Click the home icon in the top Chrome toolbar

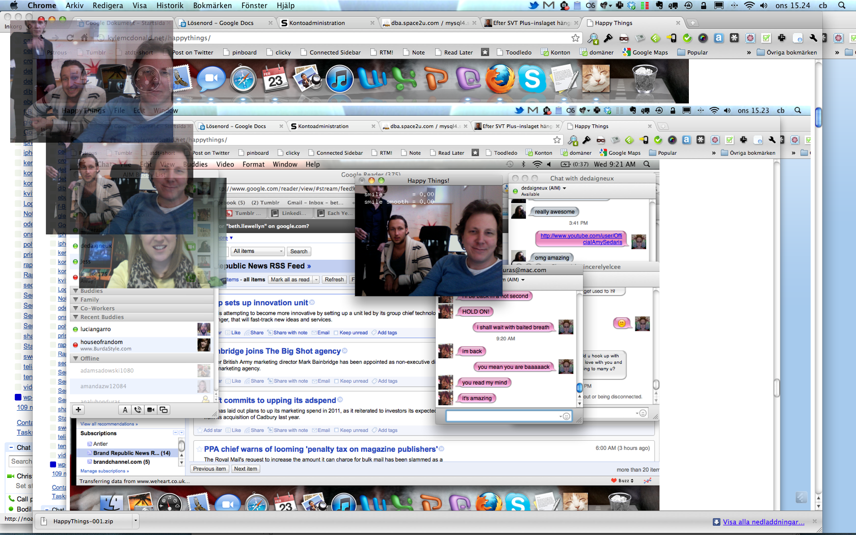(x=85, y=38)
